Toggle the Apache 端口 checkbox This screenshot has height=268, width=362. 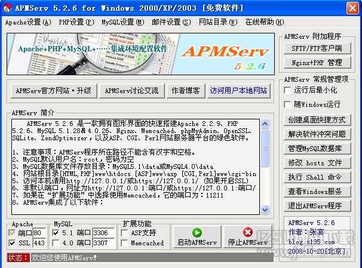tap(12, 233)
